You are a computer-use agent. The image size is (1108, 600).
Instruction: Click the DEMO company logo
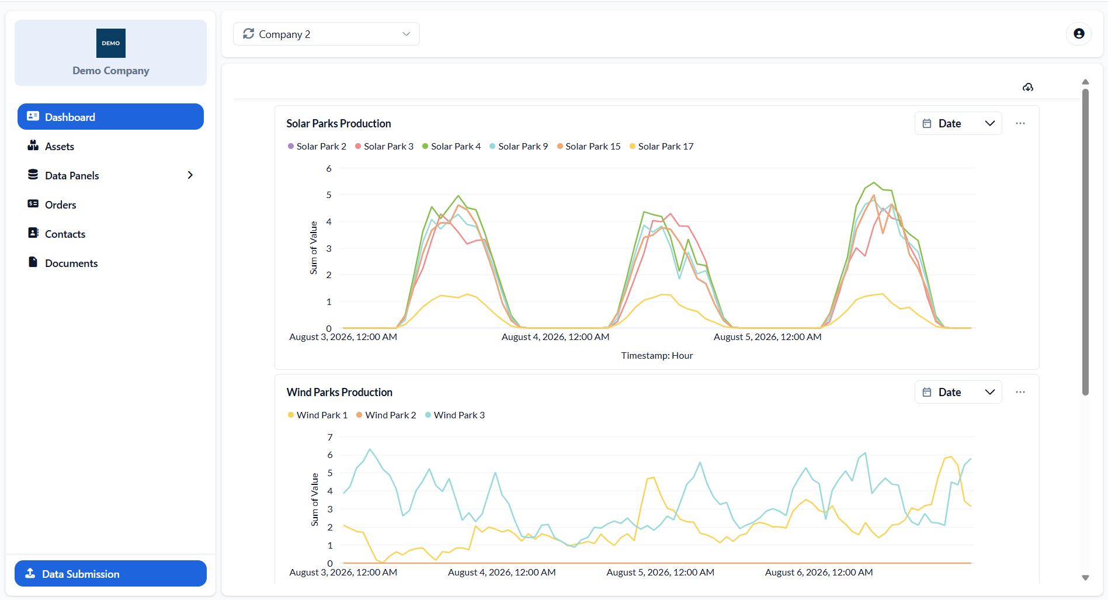pos(111,43)
